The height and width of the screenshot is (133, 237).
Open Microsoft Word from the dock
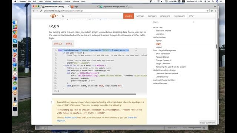[x=15, y=51]
